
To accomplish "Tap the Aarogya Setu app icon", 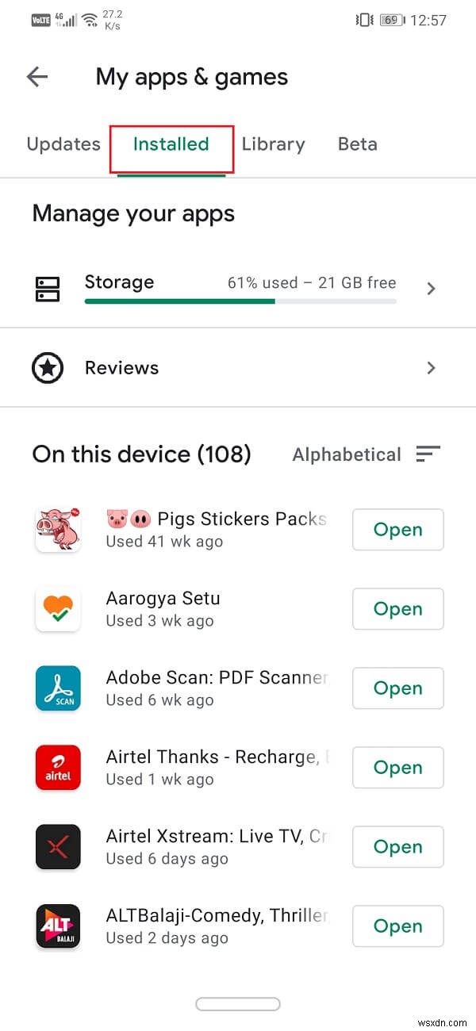I will coord(58,608).
